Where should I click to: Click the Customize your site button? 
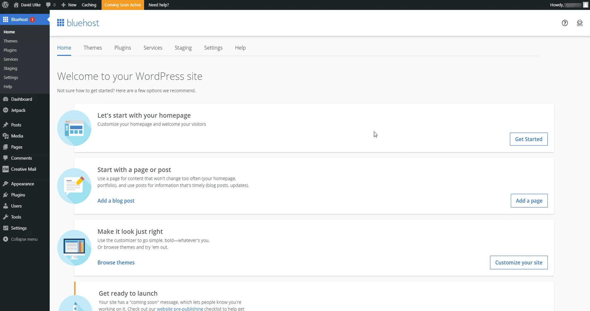tap(519, 263)
